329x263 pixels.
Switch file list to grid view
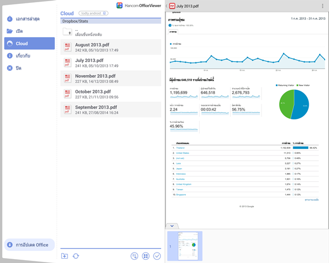click(x=146, y=255)
